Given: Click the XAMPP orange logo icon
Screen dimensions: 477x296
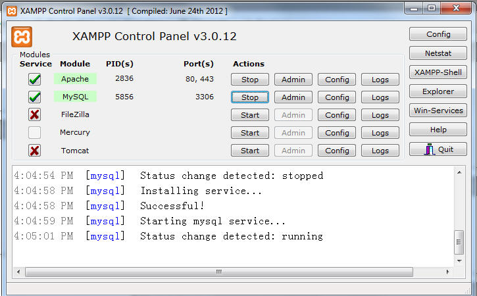Looking at the screenshot, I should (22, 37).
